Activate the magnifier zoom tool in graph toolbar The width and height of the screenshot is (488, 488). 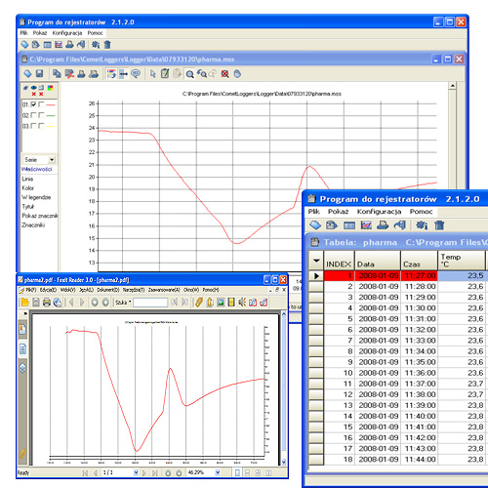189,74
